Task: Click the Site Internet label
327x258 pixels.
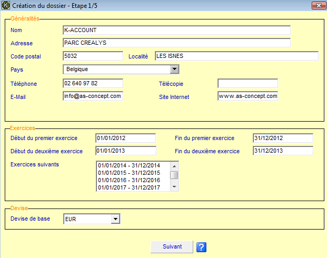Action: click(x=174, y=97)
